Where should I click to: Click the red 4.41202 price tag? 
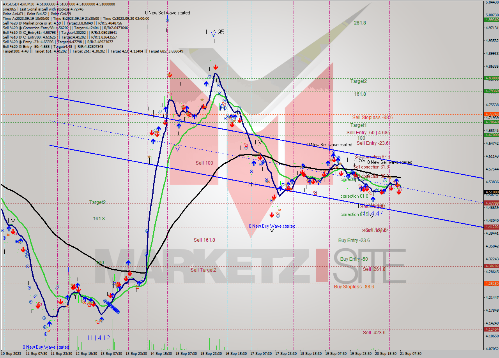(x=491, y=226)
